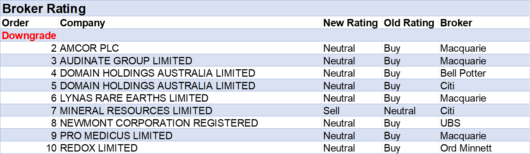Click Neutral rating in Pro Medicus row
The width and height of the screenshot is (530, 154).
[339, 136]
